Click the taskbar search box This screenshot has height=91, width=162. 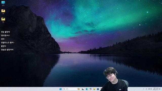[72, 89]
